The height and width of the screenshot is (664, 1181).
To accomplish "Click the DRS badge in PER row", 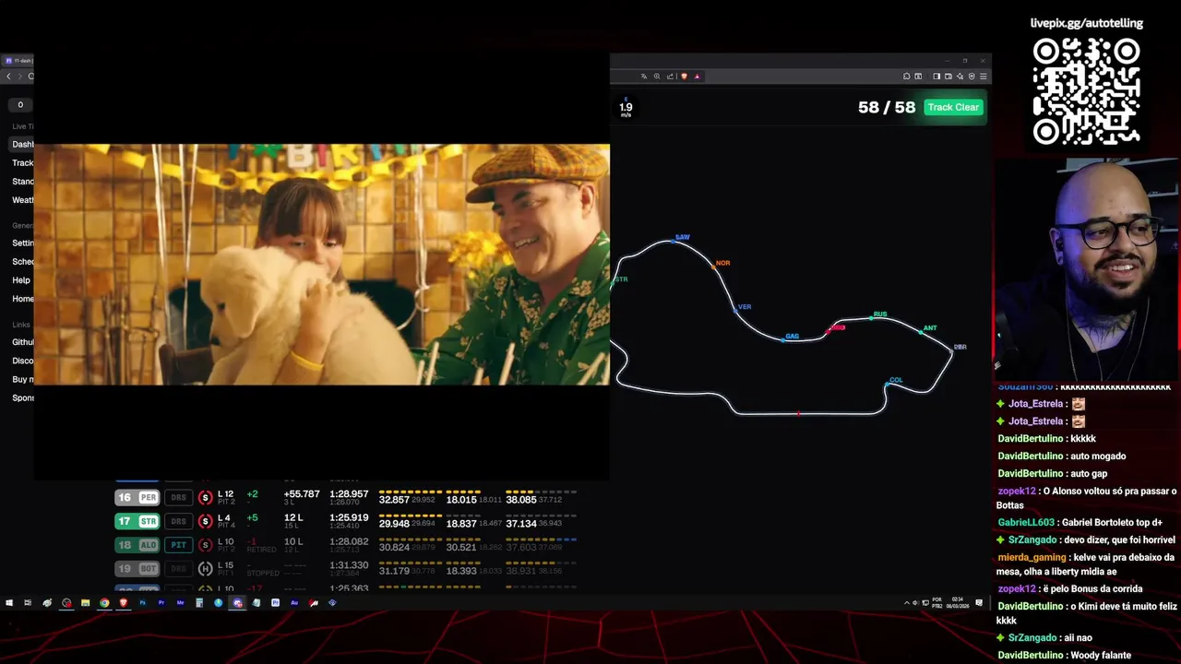I will [178, 498].
